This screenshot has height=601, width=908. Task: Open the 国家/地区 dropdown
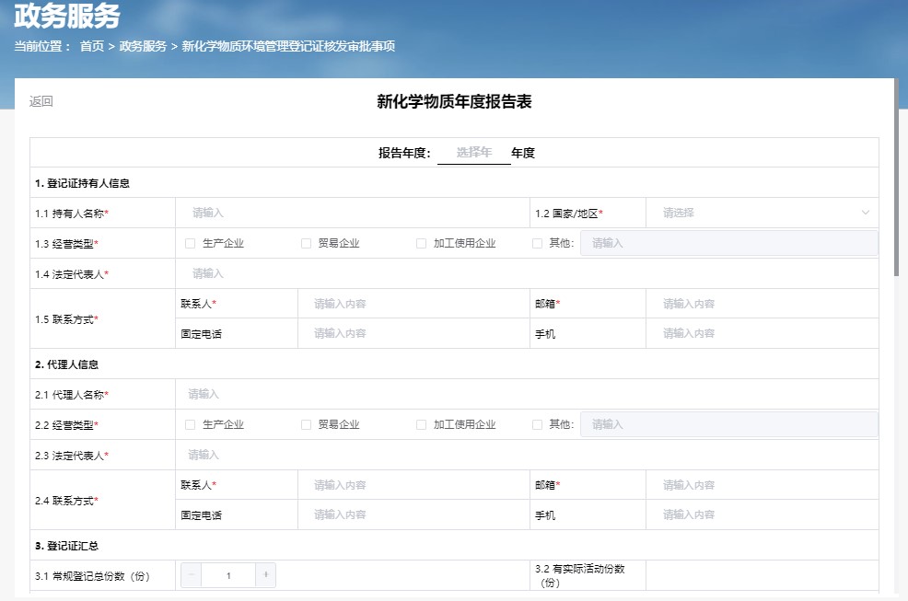[764, 213]
